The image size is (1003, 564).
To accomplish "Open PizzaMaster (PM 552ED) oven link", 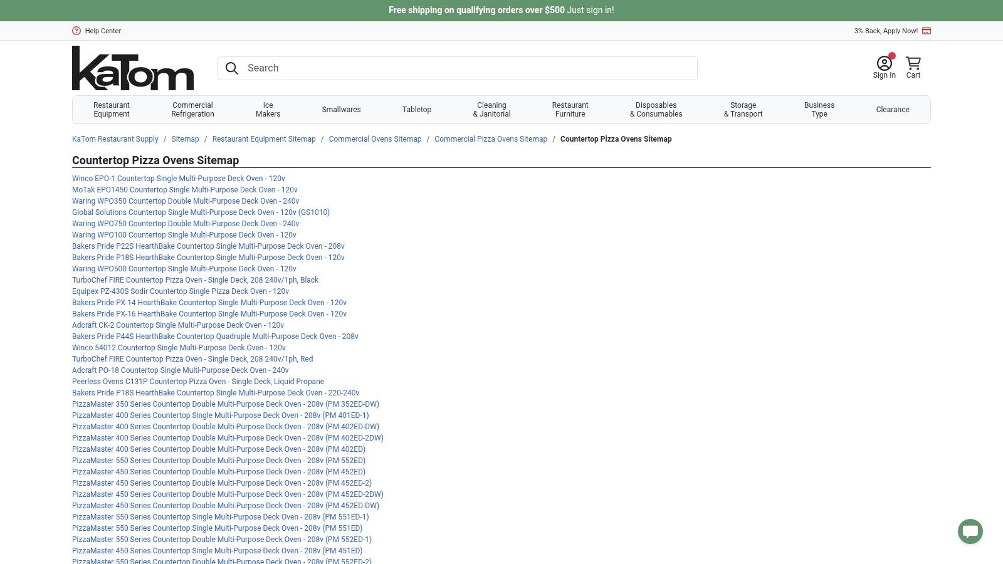I will coord(219,461).
